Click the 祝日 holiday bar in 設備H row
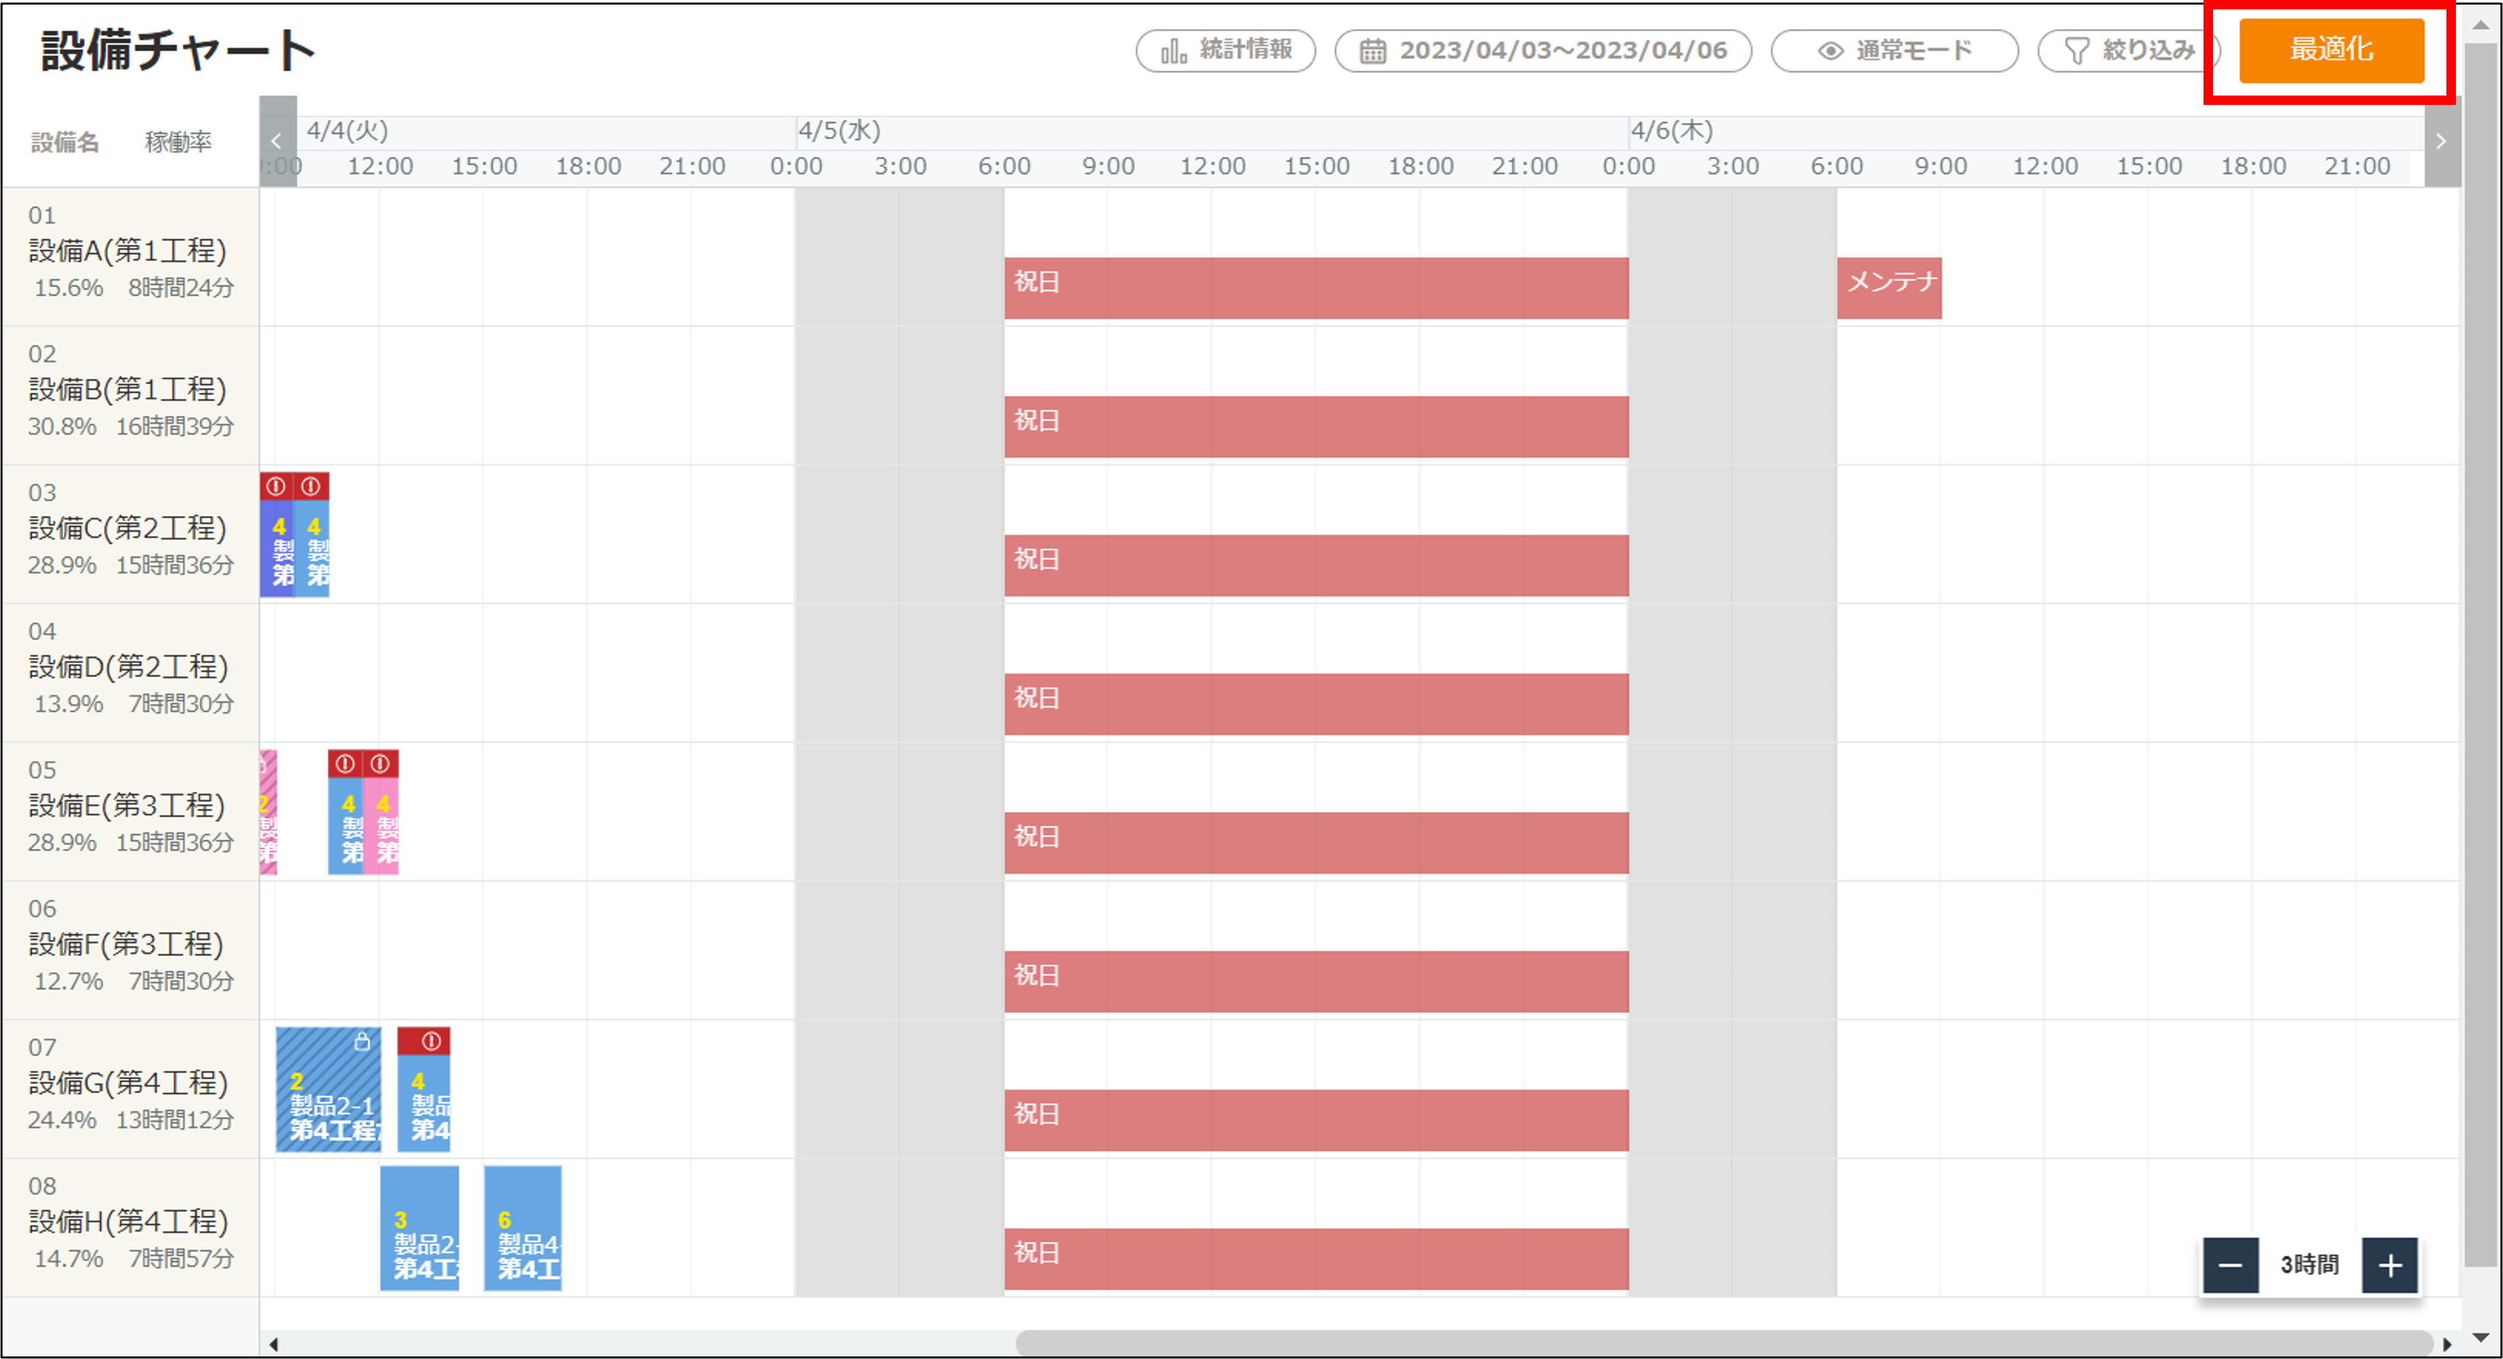 tap(1317, 1260)
